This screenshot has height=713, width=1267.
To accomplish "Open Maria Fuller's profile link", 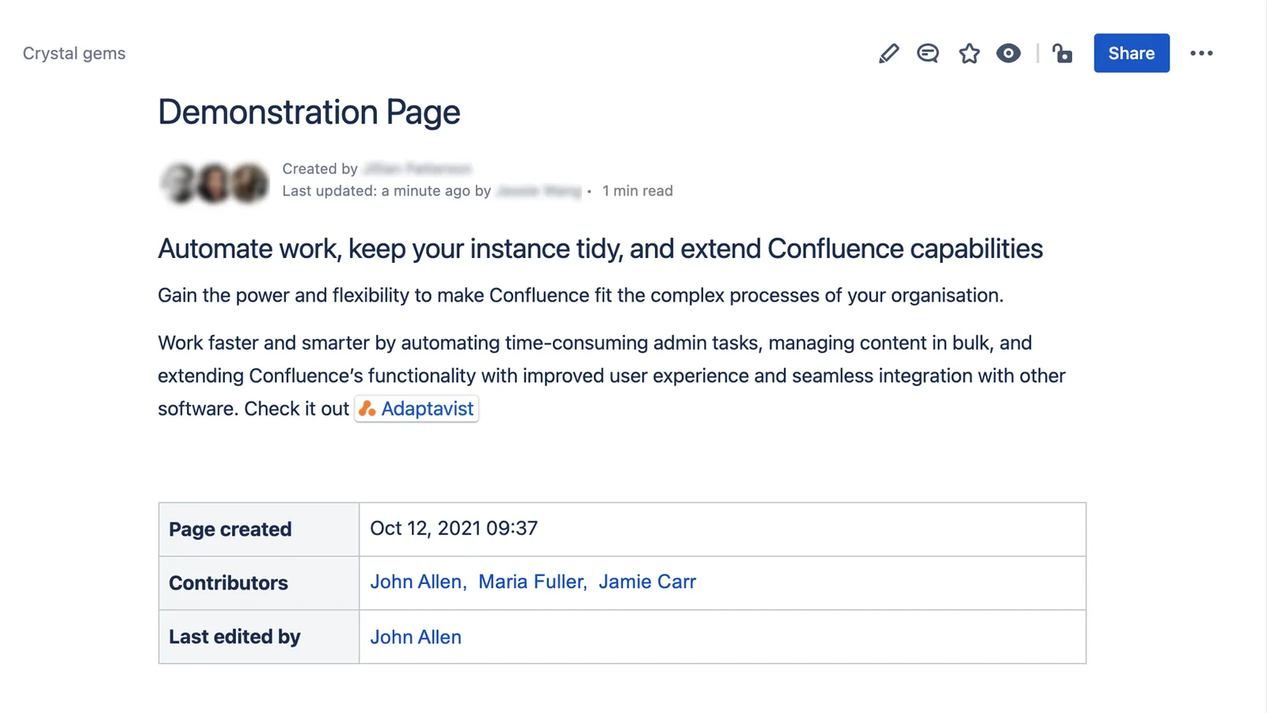I will (x=532, y=582).
